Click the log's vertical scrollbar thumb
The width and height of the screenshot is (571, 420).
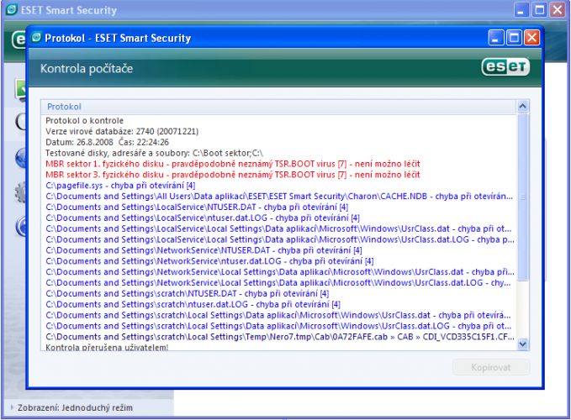pos(522,197)
